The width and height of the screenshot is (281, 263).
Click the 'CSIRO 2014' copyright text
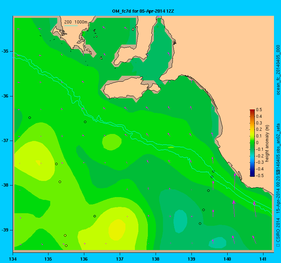pos(278,232)
